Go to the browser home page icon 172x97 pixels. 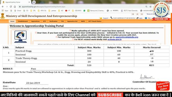(15, 7)
